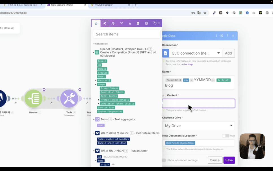Close the items picker panel
Screen dimensions: 273x171
159,23
